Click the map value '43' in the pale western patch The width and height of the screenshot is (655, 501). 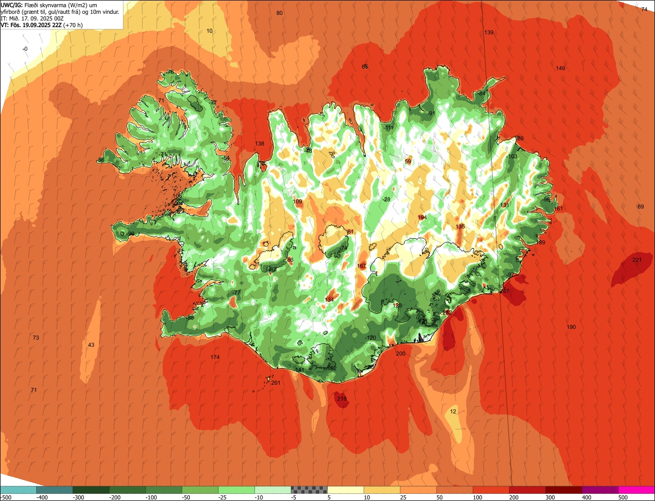pos(91,345)
